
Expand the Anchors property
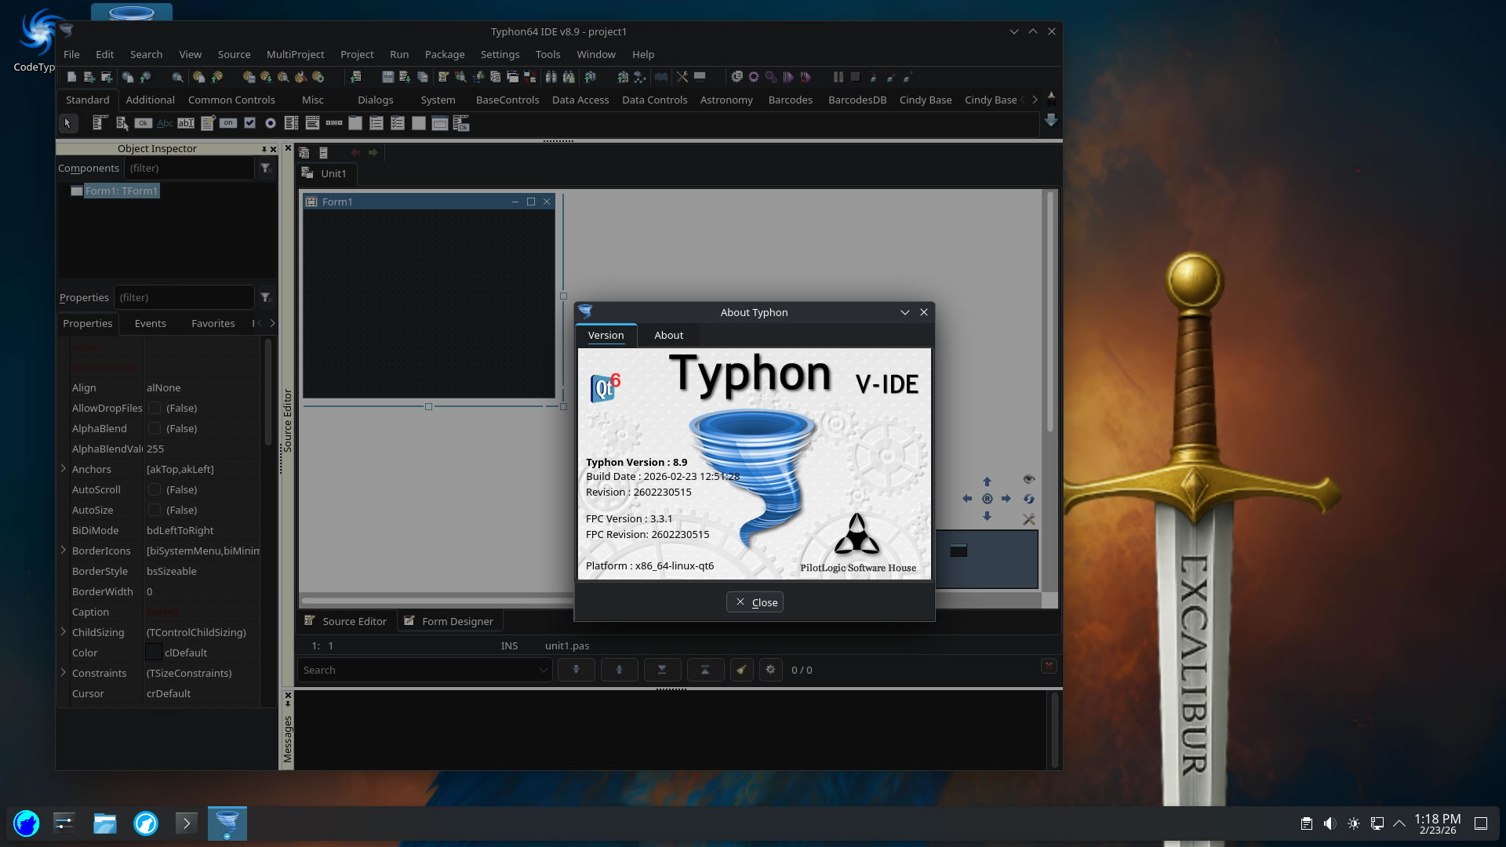click(64, 468)
